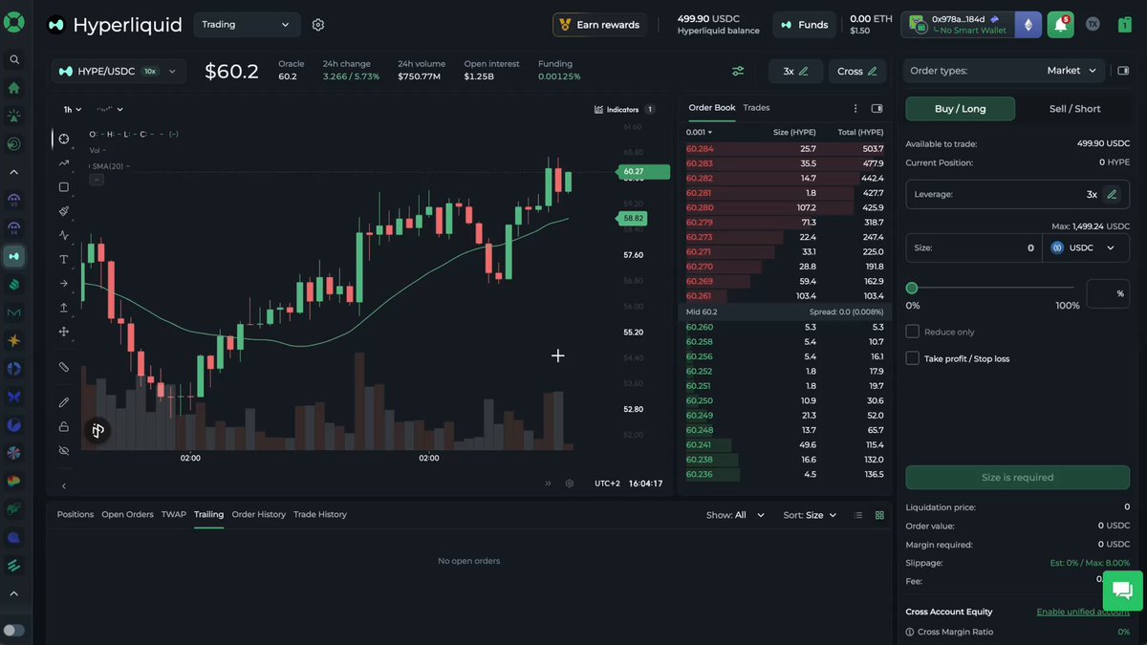Edit leverage pencil in order form
The image size is (1147, 645).
coord(1111,194)
